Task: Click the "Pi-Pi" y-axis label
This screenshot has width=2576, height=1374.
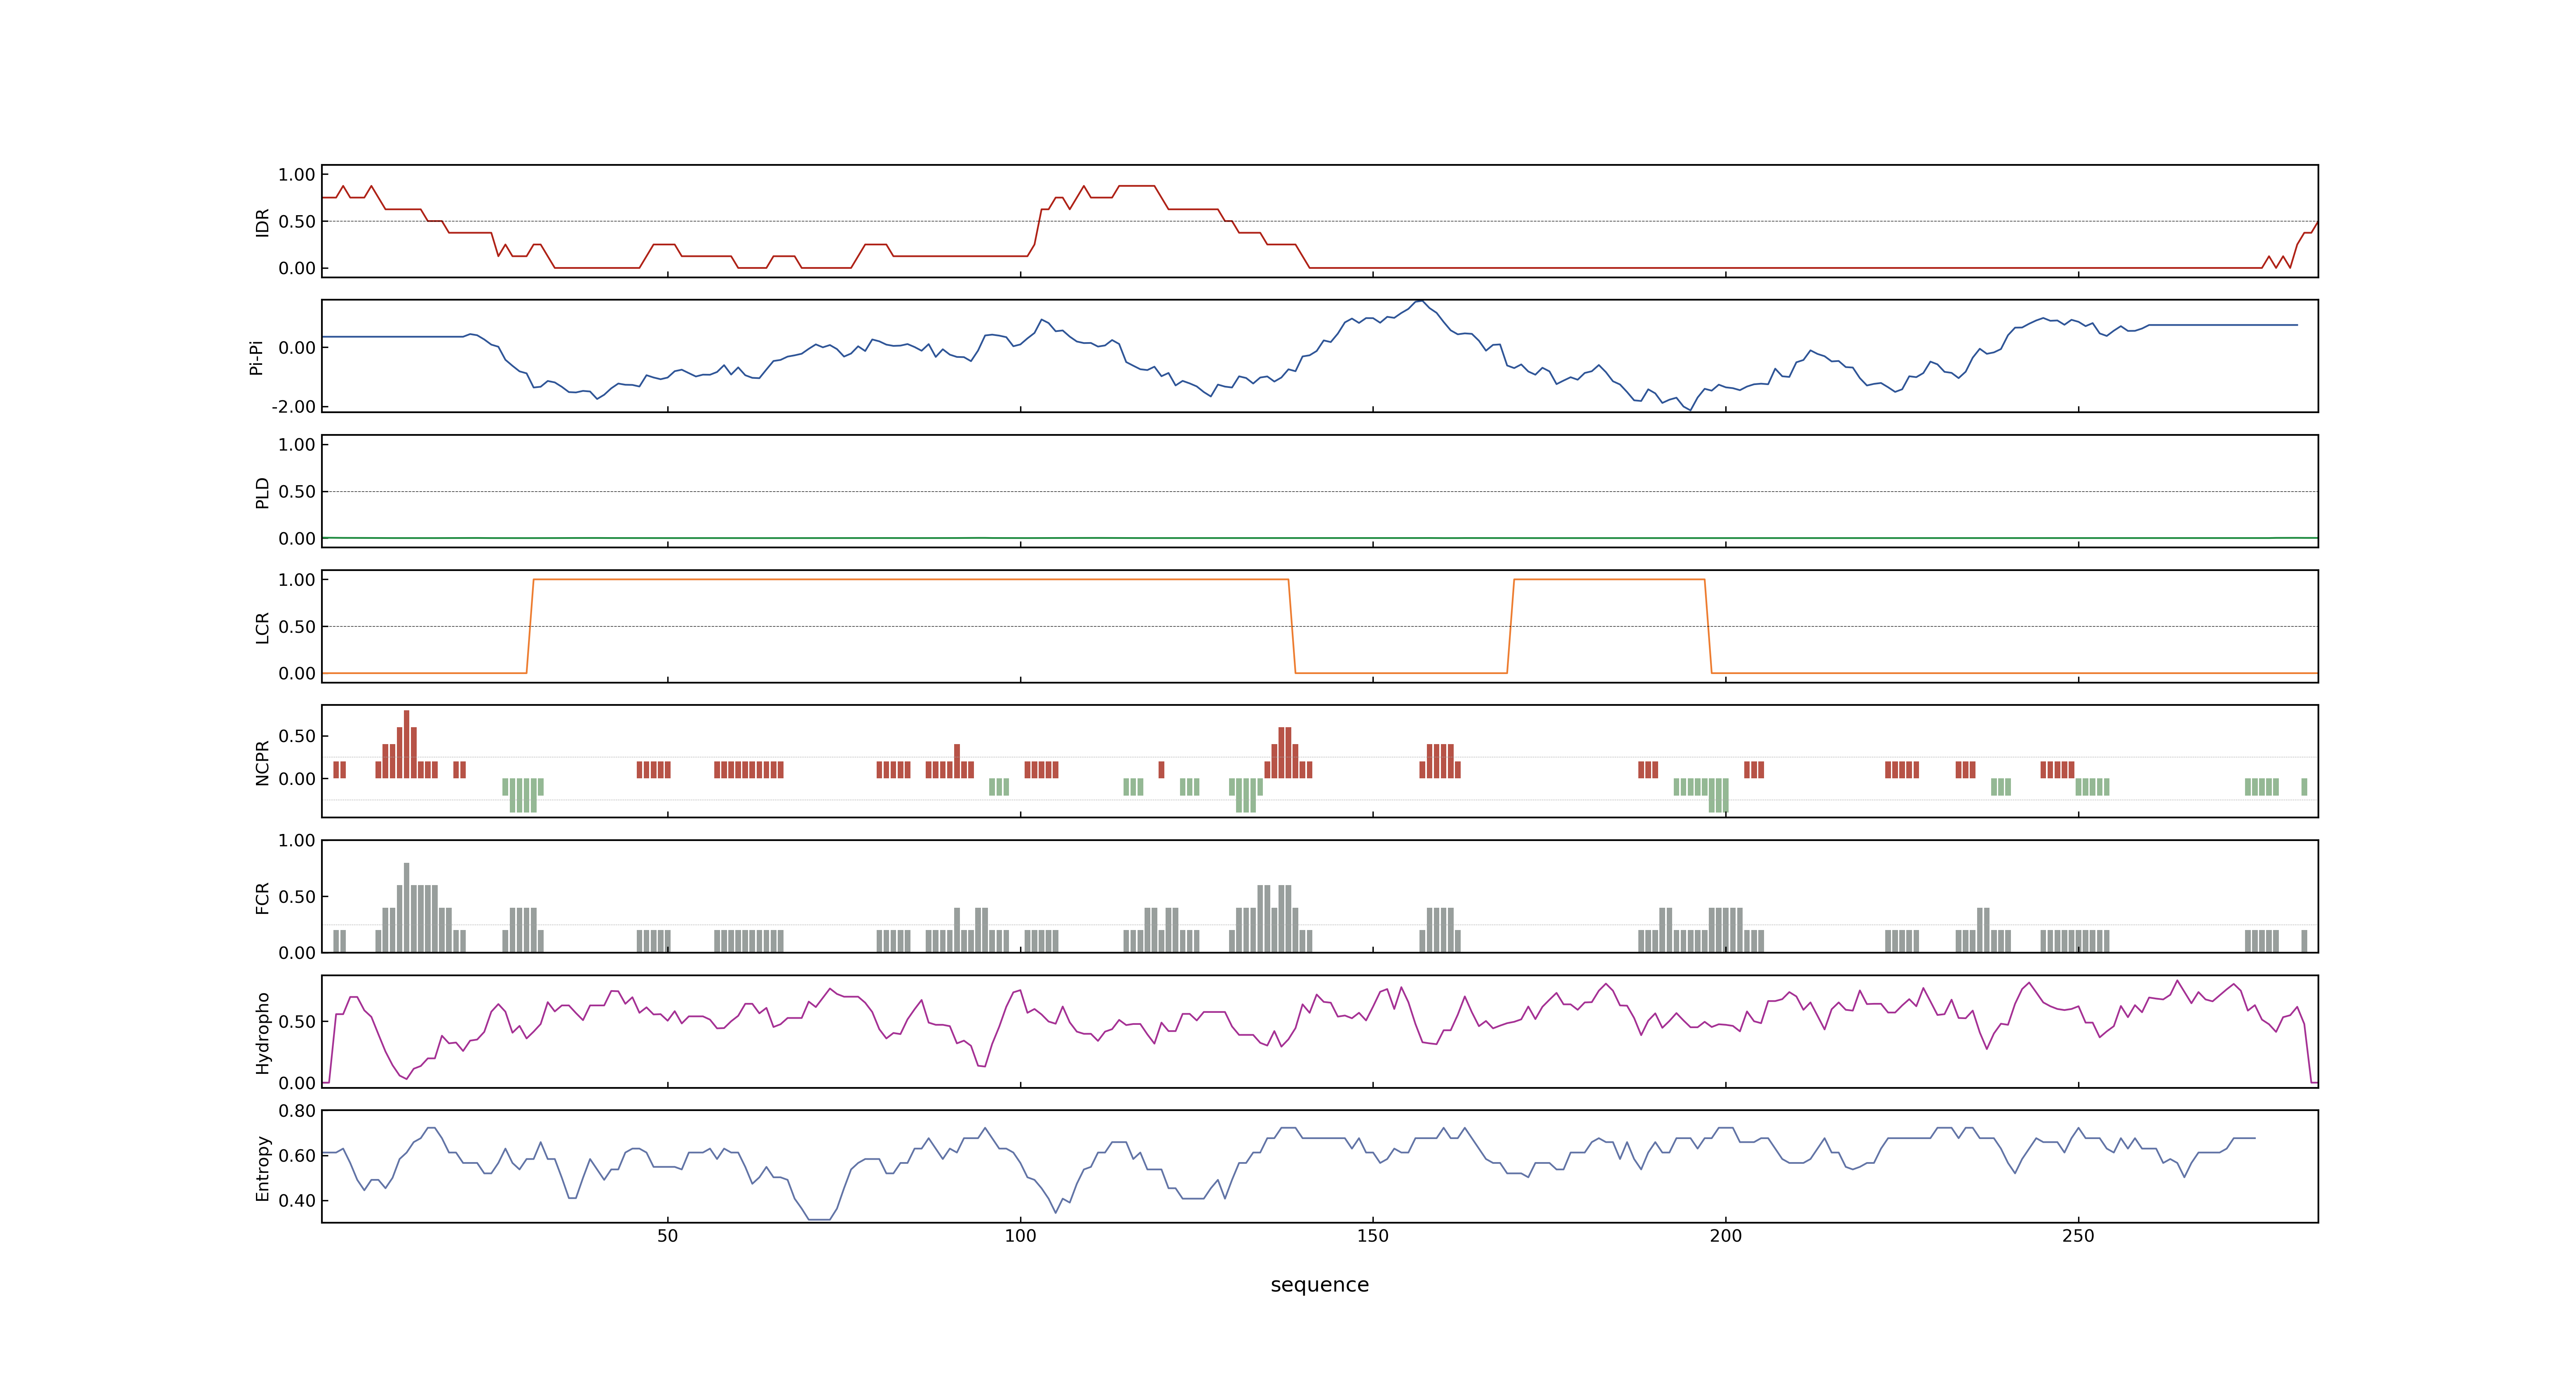Action: (256, 357)
